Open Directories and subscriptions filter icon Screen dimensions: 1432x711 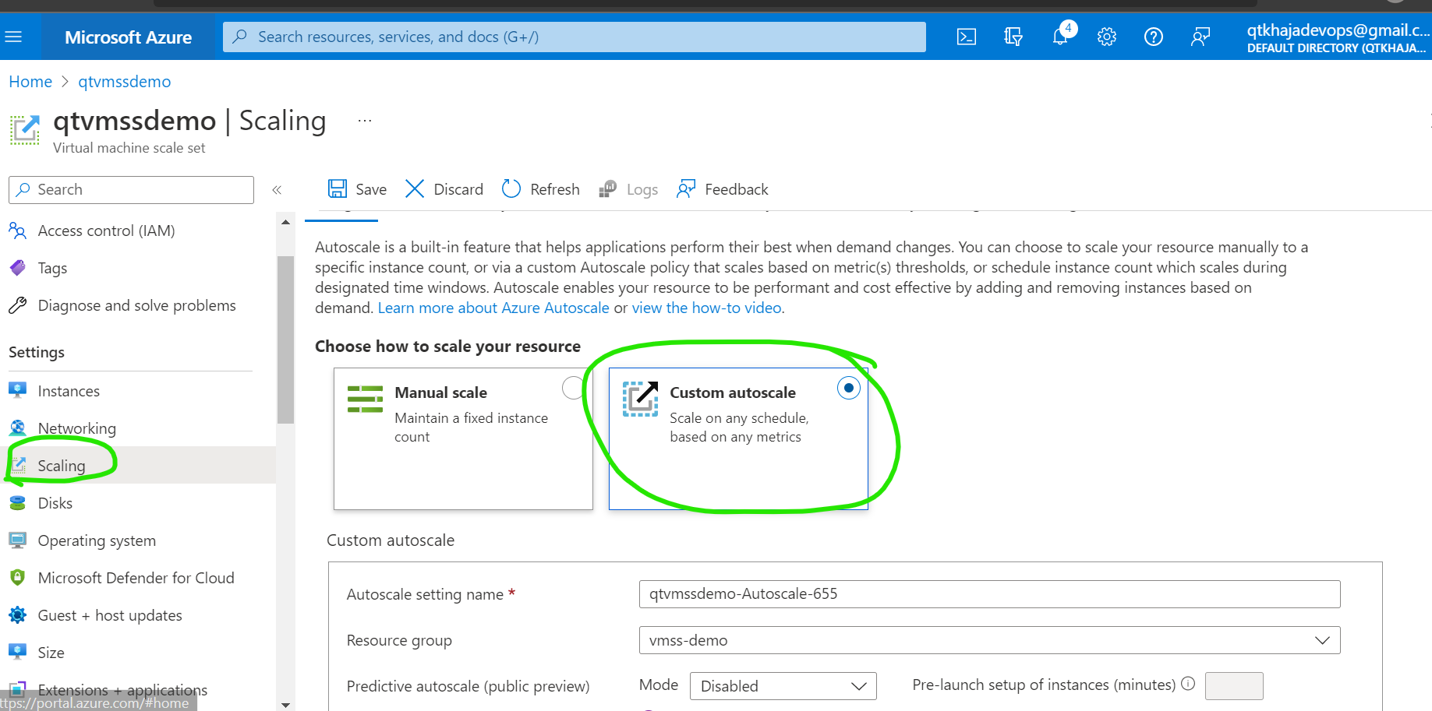point(1013,37)
